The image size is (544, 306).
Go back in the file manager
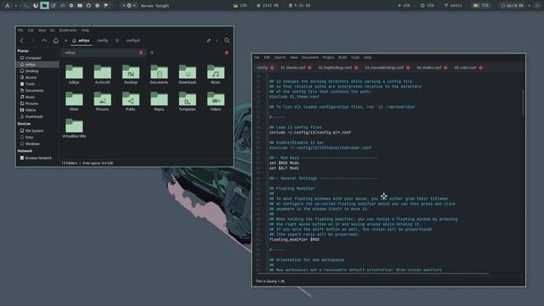(x=22, y=41)
